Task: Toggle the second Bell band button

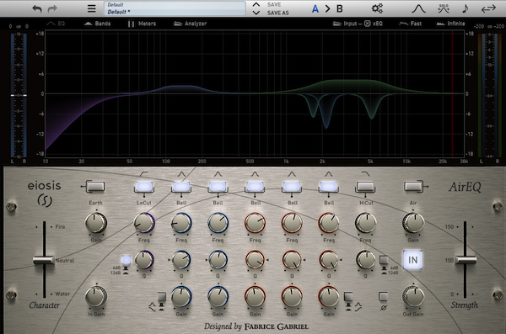Action: [218, 187]
